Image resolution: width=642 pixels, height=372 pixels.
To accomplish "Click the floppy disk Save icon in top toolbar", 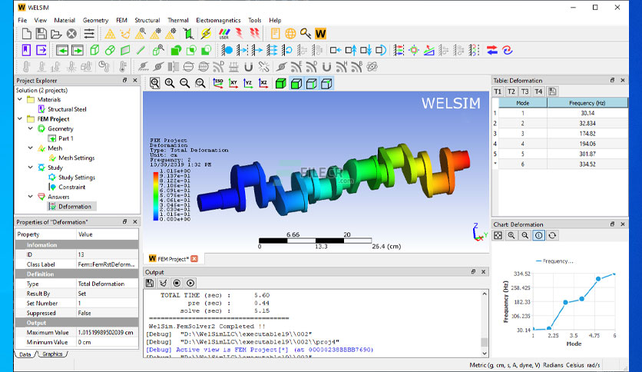I will point(41,34).
